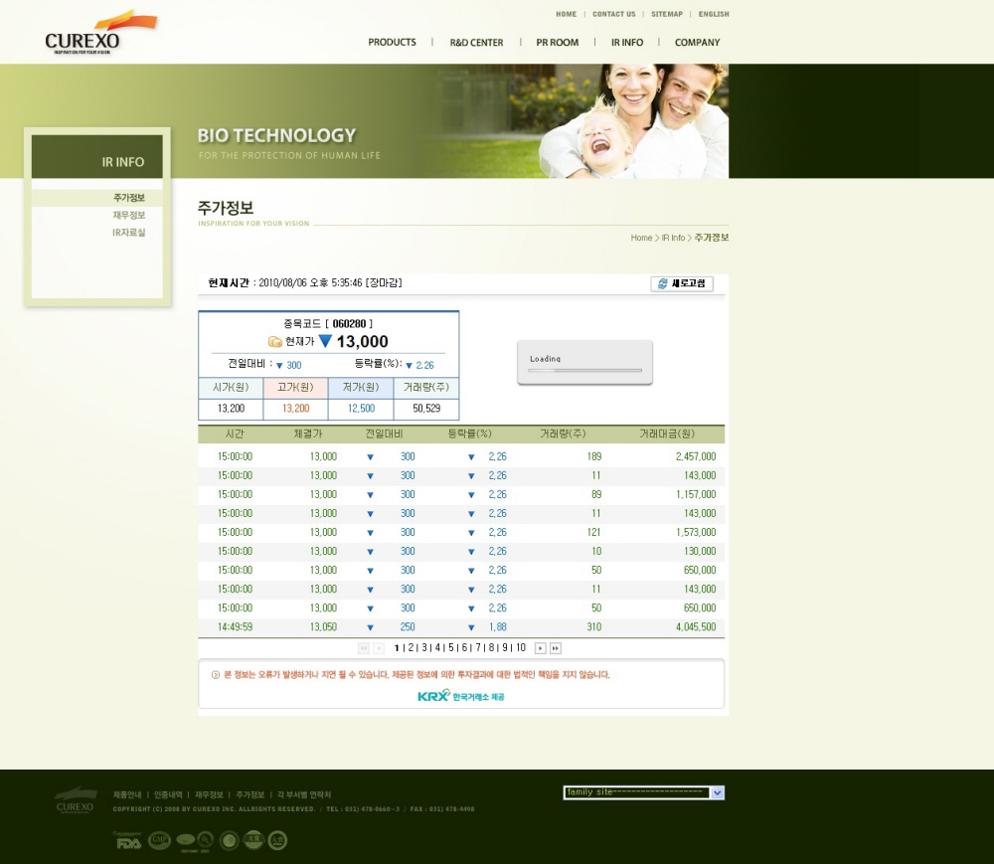Open the PRODUCTS menu
994x864 pixels.
pyautogui.click(x=392, y=43)
